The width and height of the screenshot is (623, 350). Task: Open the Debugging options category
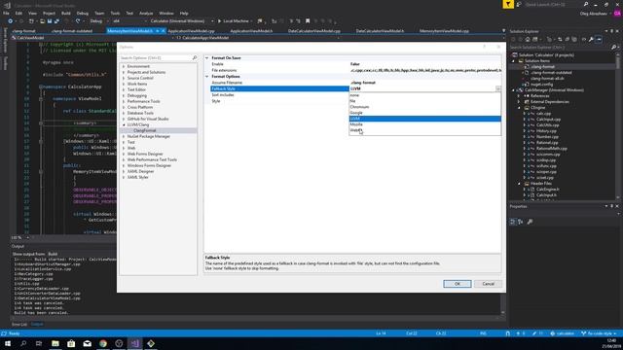click(136, 95)
